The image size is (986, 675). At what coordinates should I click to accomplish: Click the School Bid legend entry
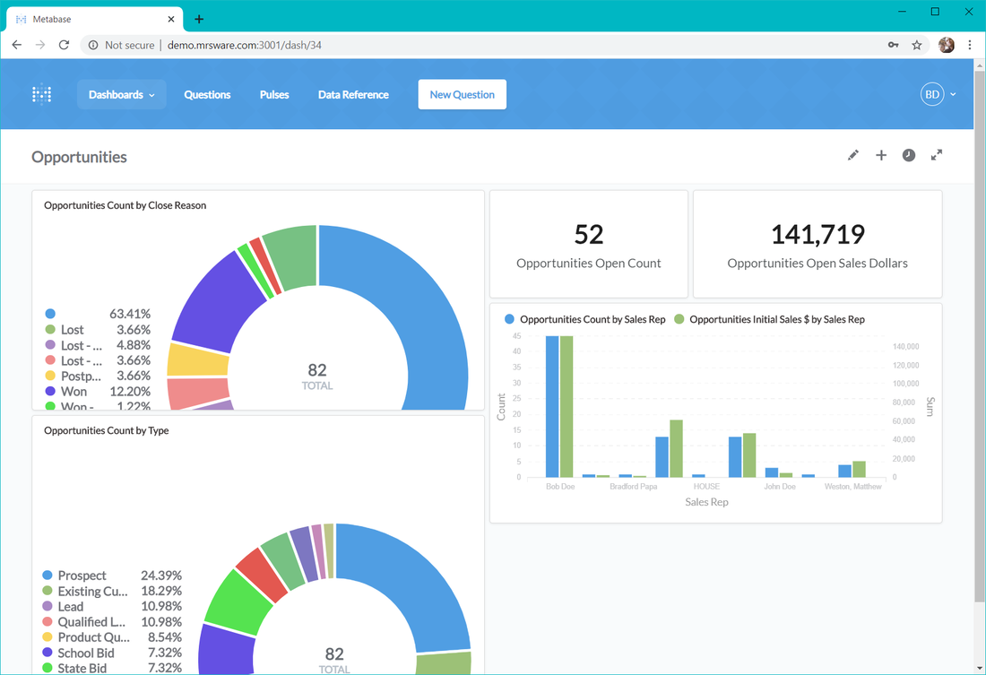coord(112,653)
